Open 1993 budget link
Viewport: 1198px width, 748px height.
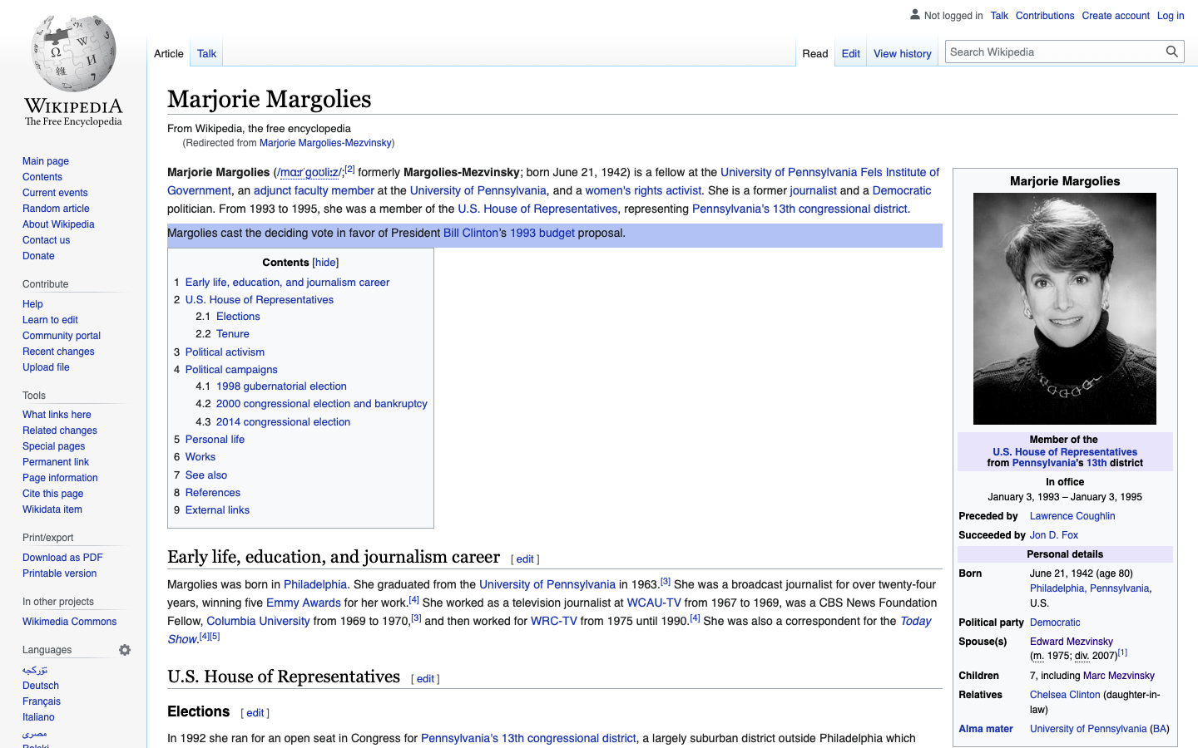(x=542, y=234)
